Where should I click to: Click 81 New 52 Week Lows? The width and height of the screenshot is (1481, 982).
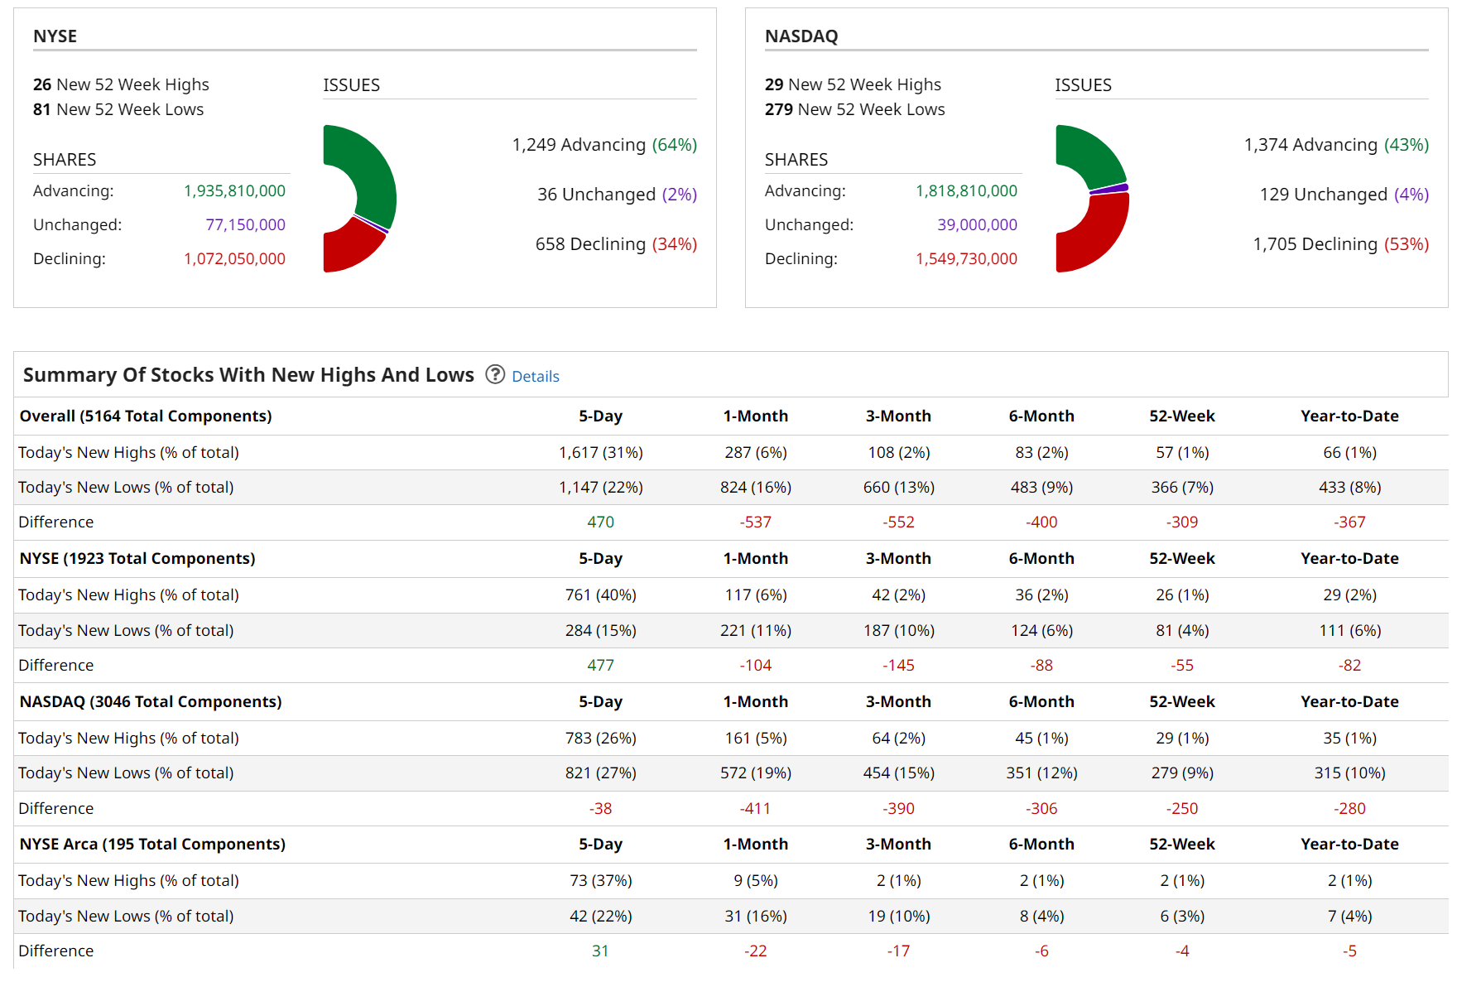coord(118,109)
